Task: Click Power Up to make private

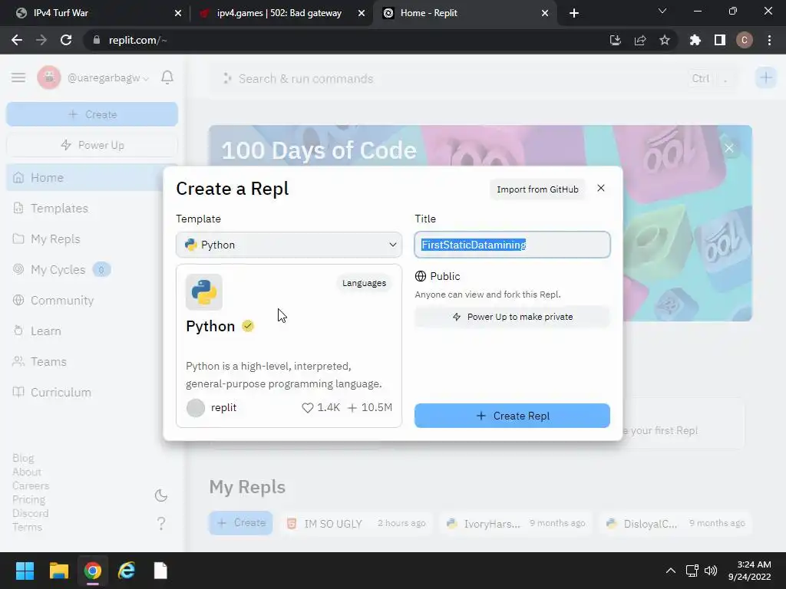Action: (x=512, y=317)
